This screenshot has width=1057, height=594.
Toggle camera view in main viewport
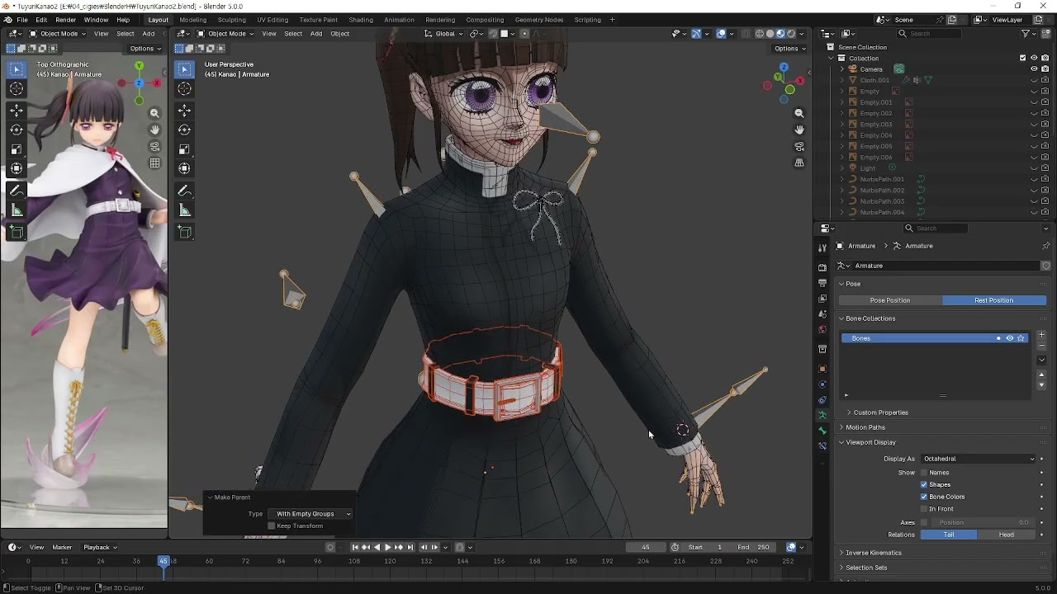click(799, 146)
